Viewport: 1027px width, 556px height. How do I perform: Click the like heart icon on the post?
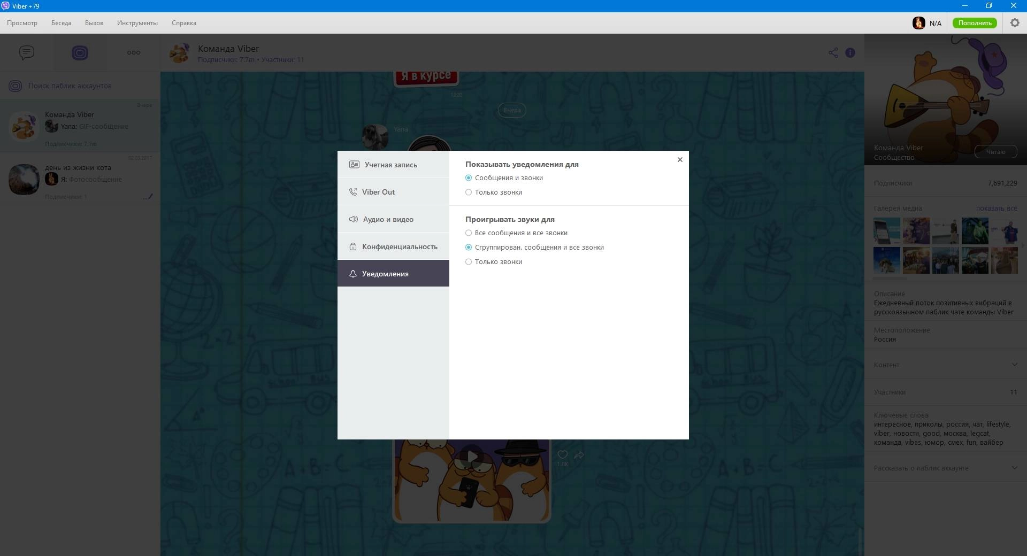(x=563, y=454)
